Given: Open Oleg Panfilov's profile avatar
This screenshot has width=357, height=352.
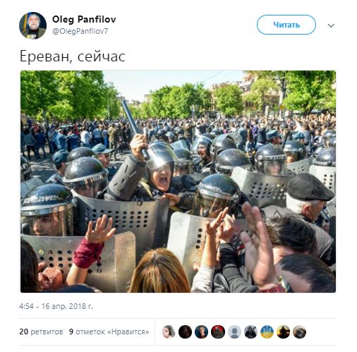Looking at the screenshot, I should tap(32, 25).
